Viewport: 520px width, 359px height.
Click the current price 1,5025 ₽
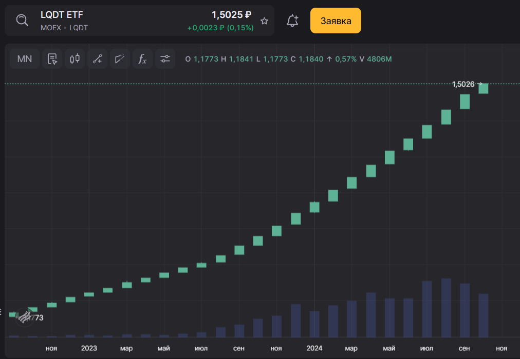(231, 15)
